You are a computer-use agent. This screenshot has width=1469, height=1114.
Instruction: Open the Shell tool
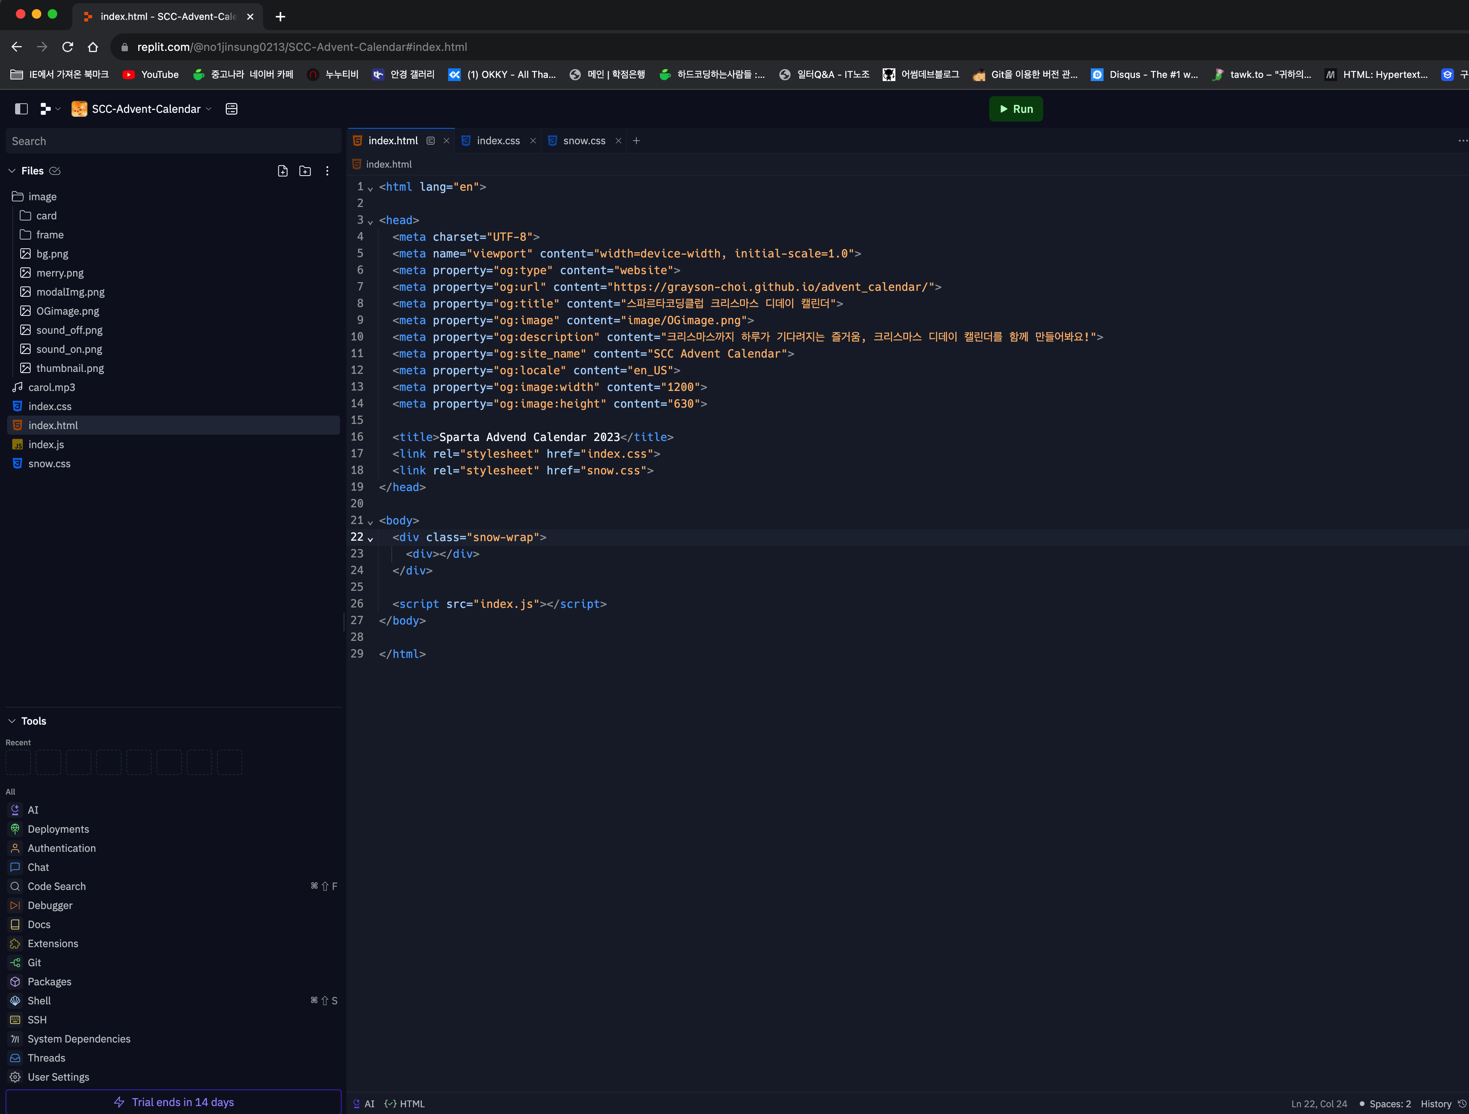[x=173, y=1000]
